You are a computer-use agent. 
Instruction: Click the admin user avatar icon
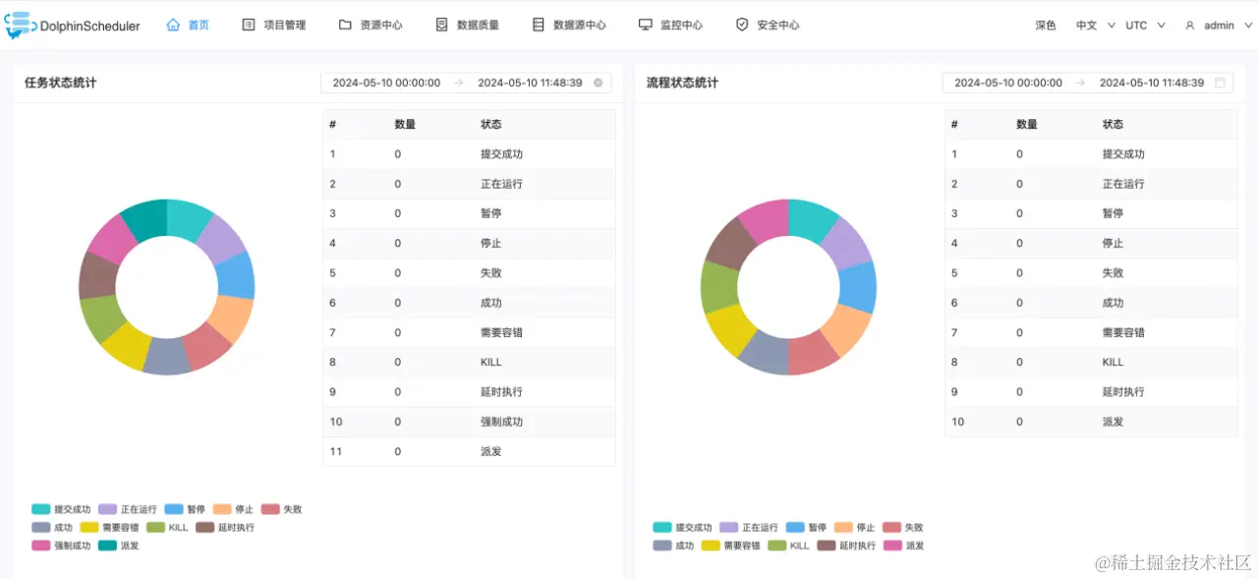pyautogui.click(x=1190, y=26)
